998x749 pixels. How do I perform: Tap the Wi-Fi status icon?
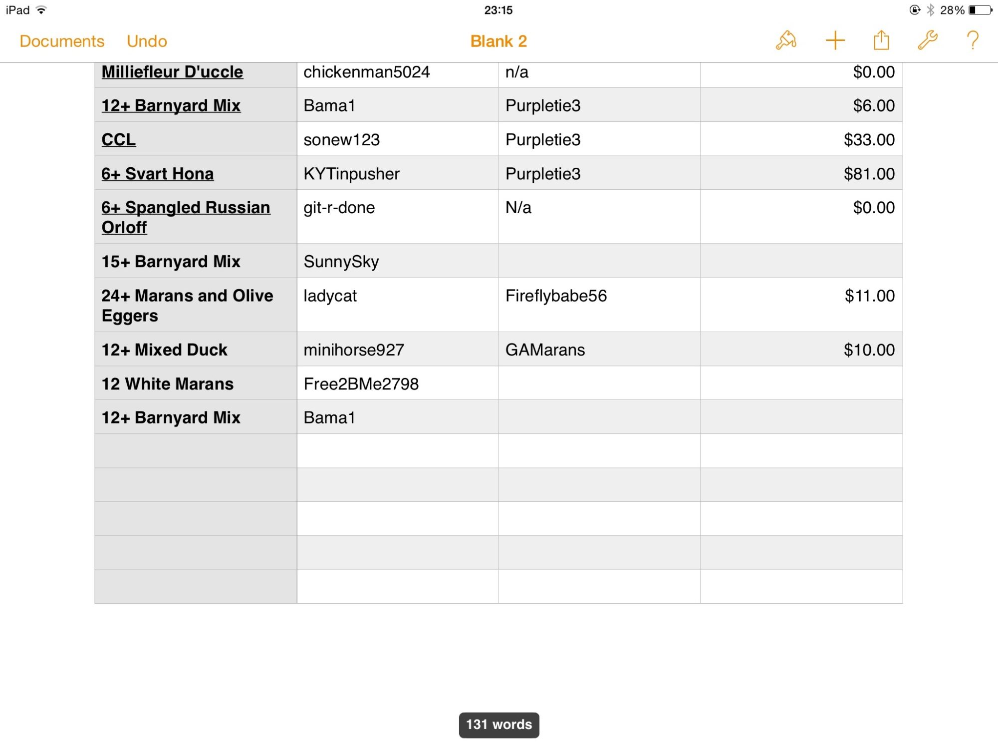(x=41, y=10)
